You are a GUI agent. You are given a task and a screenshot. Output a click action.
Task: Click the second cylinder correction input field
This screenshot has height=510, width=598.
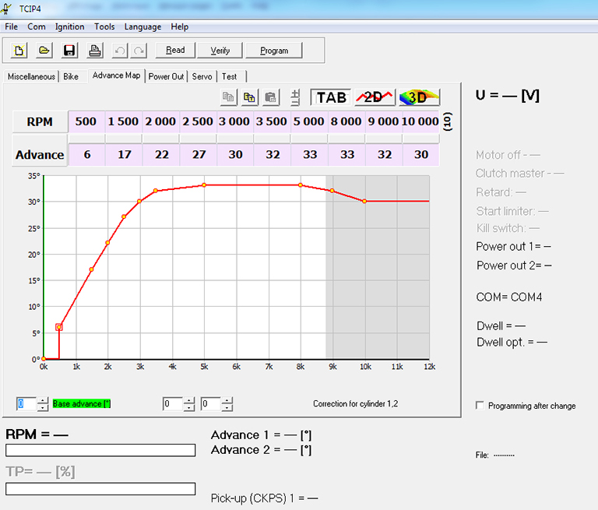[211, 404]
